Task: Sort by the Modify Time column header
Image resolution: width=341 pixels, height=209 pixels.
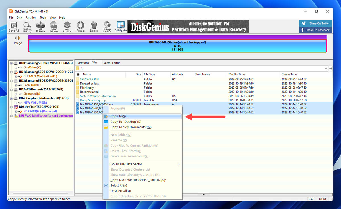Action: coord(253,74)
